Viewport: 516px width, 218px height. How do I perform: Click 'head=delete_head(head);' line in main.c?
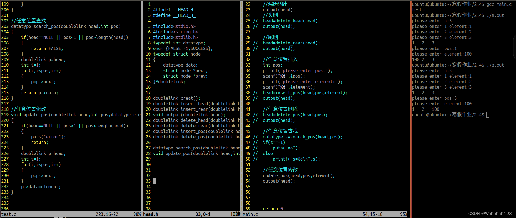[291, 21]
